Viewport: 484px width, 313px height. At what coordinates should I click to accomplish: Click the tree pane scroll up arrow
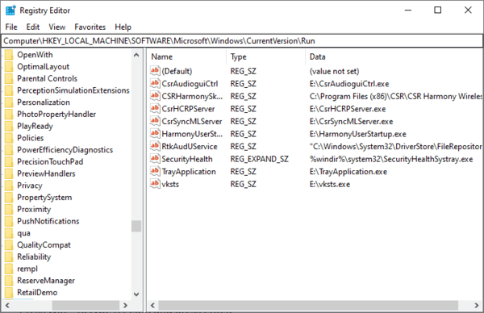click(x=136, y=55)
